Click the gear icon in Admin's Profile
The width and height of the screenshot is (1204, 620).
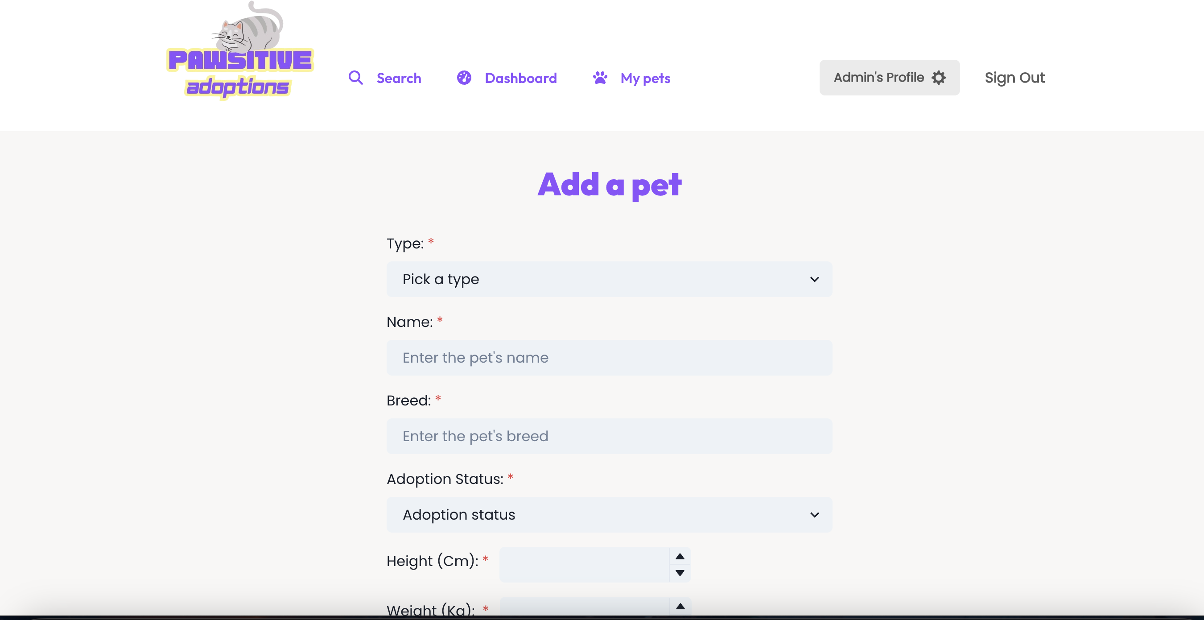click(939, 78)
